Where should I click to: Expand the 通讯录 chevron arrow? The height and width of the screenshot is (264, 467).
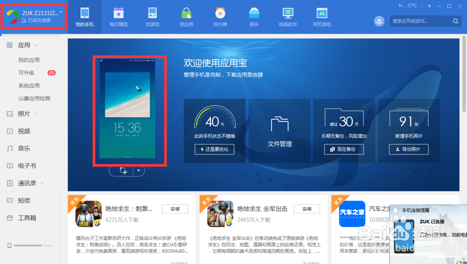point(42,183)
